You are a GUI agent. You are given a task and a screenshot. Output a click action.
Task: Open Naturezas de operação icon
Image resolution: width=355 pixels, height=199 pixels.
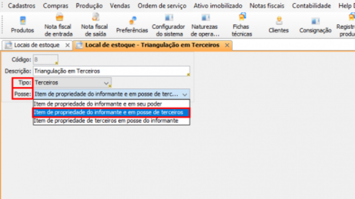[x=205, y=24]
